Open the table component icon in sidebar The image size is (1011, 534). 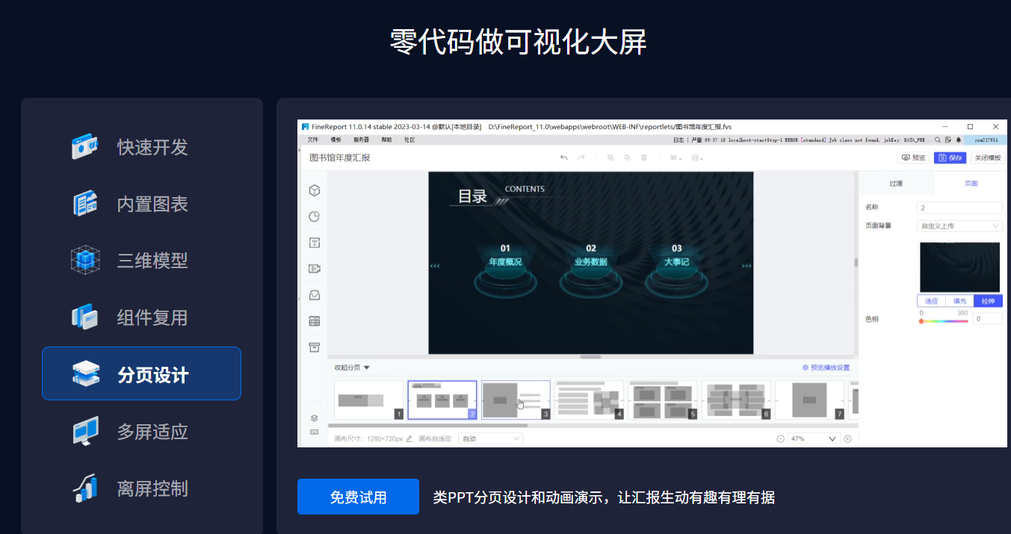tap(315, 321)
